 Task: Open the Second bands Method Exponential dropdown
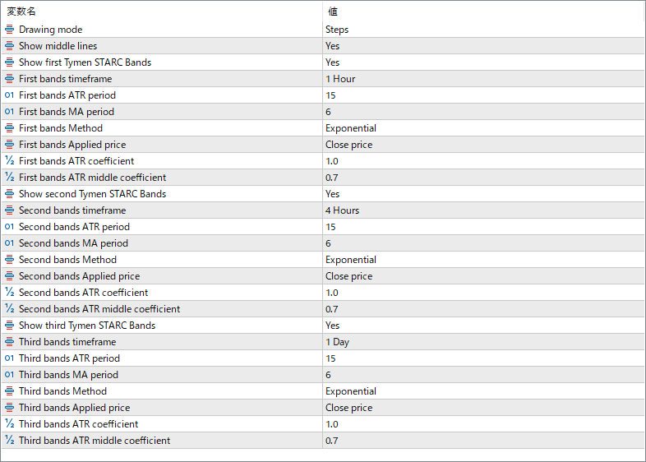click(351, 260)
